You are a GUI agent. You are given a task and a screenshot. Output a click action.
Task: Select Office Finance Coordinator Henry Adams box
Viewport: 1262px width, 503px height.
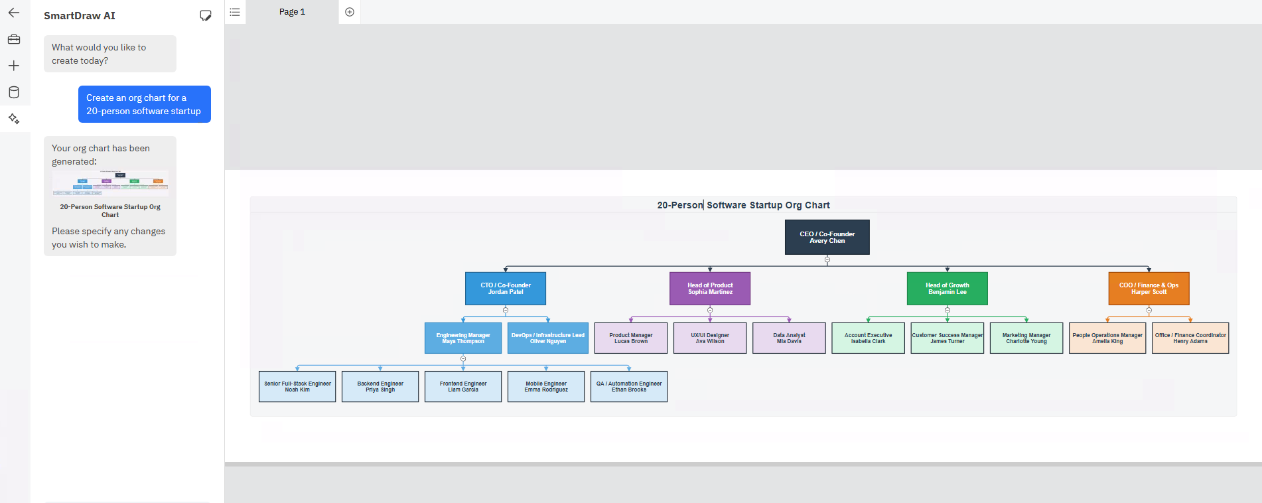point(1190,338)
